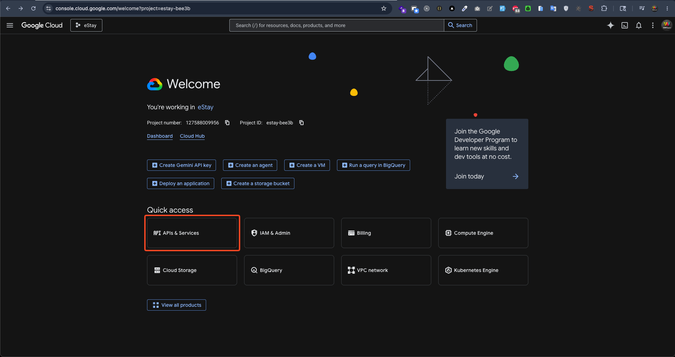Focus the resource search field
This screenshot has width=675, height=357.
pos(337,25)
